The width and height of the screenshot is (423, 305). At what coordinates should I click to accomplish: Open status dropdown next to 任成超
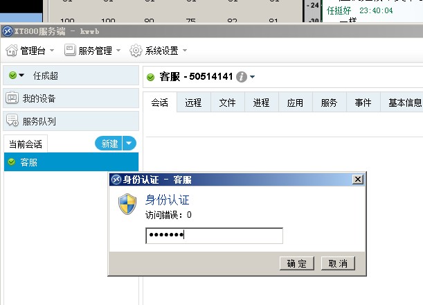pos(21,76)
